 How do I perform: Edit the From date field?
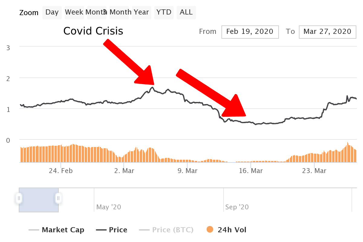(250, 32)
